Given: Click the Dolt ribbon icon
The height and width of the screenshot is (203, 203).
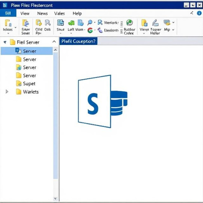Looking at the screenshot, I should click(48, 23).
